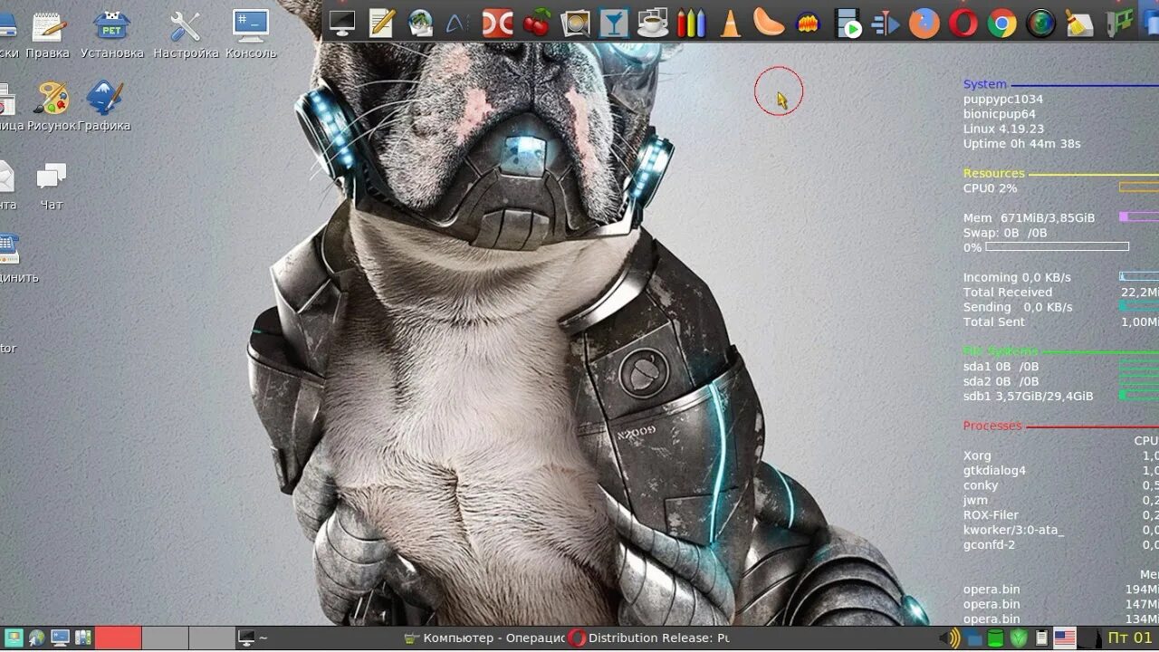The width and height of the screenshot is (1159, 652).
Task: Open the image viewer magnifier icon
Action: point(575,23)
